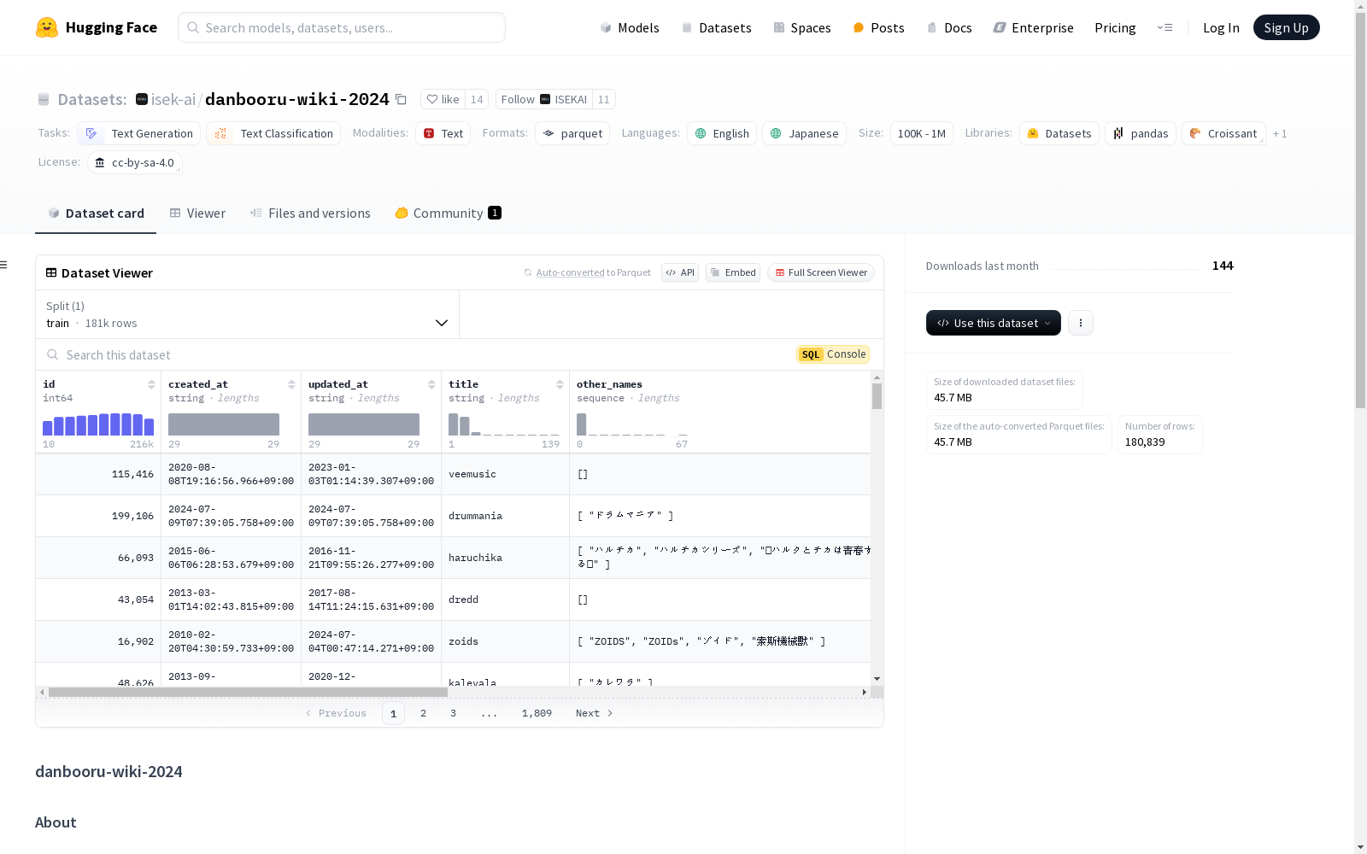Open the API button in viewer
This screenshot has height=854, width=1367.
pyautogui.click(x=680, y=272)
